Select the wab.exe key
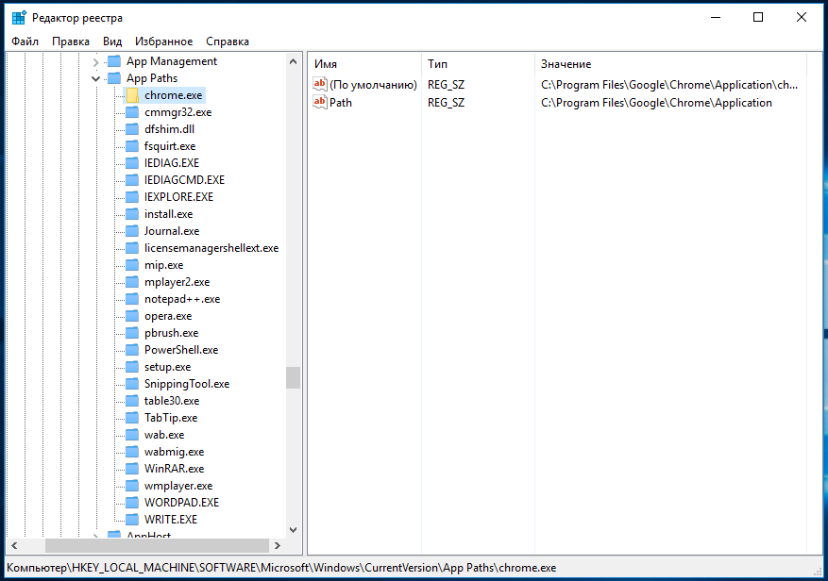 point(164,434)
